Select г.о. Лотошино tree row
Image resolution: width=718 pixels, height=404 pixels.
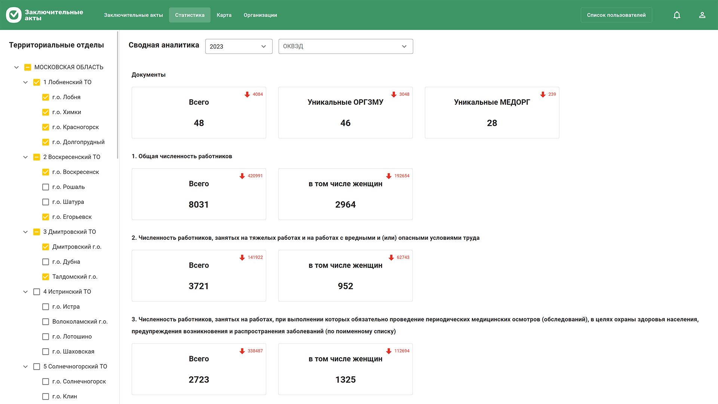(67, 337)
